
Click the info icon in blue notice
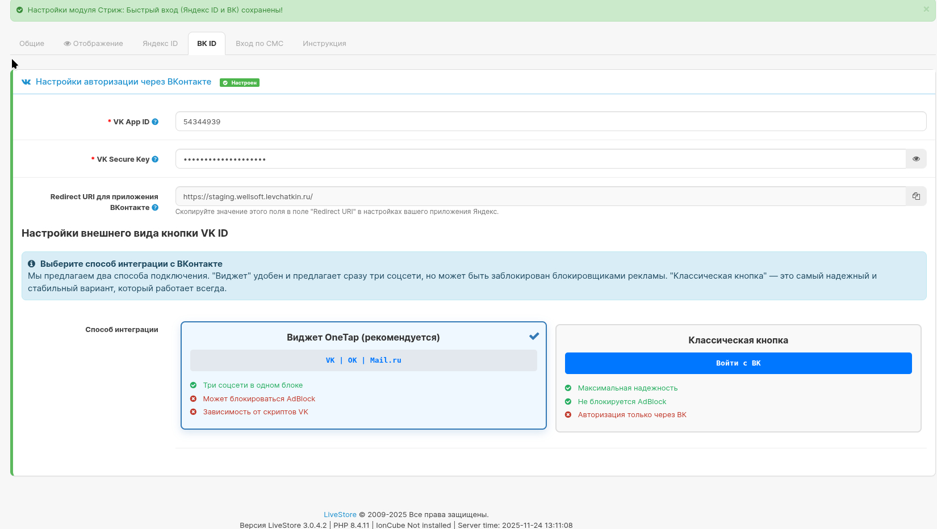pos(32,264)
